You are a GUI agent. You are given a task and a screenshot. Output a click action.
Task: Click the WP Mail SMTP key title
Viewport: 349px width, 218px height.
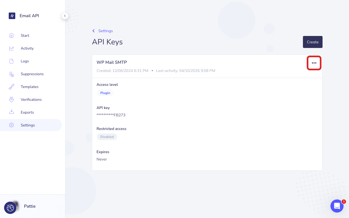tap(112, 62)
